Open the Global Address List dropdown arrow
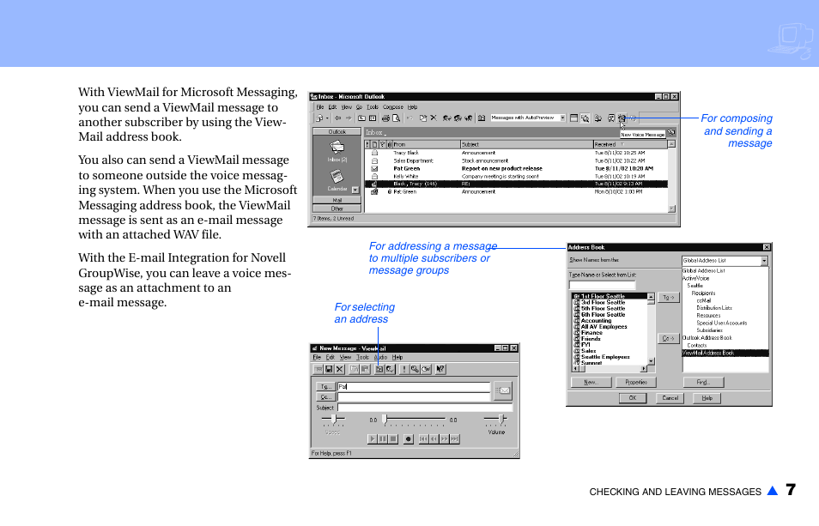819x526 pixels. coord(764,260)
